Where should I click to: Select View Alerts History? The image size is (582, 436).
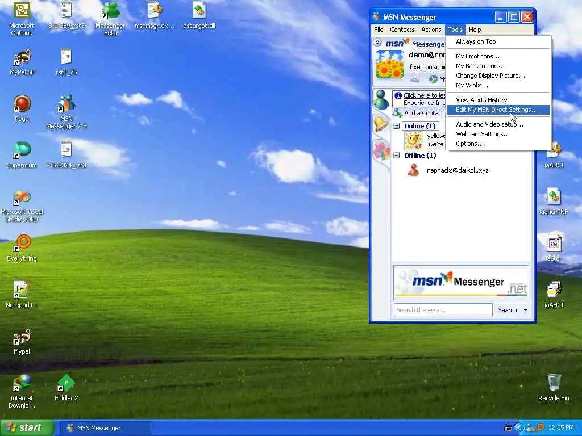498,100
